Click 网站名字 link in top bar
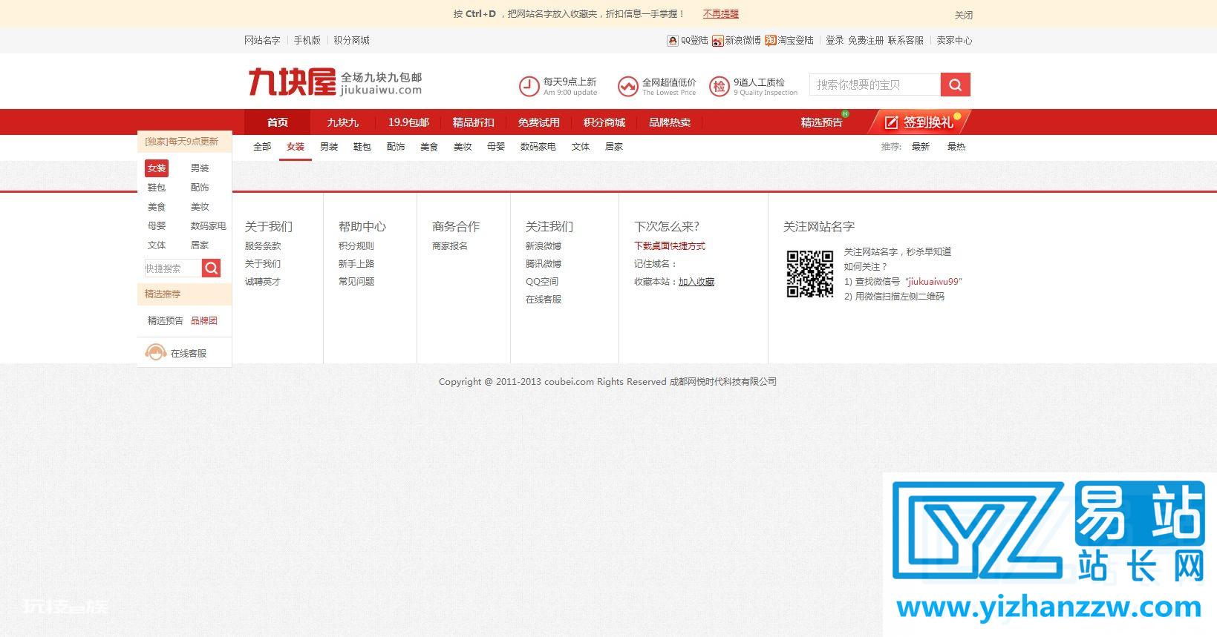 (x=262, y=40)
